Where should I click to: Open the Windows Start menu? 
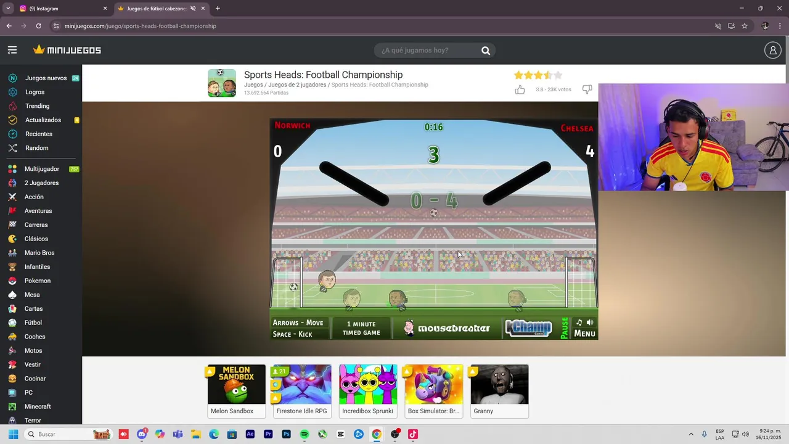[x=12, y=434]
